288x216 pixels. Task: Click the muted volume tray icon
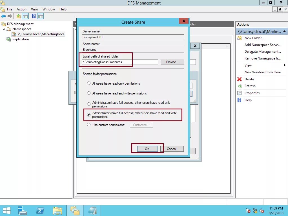click(x=262, y=211)
